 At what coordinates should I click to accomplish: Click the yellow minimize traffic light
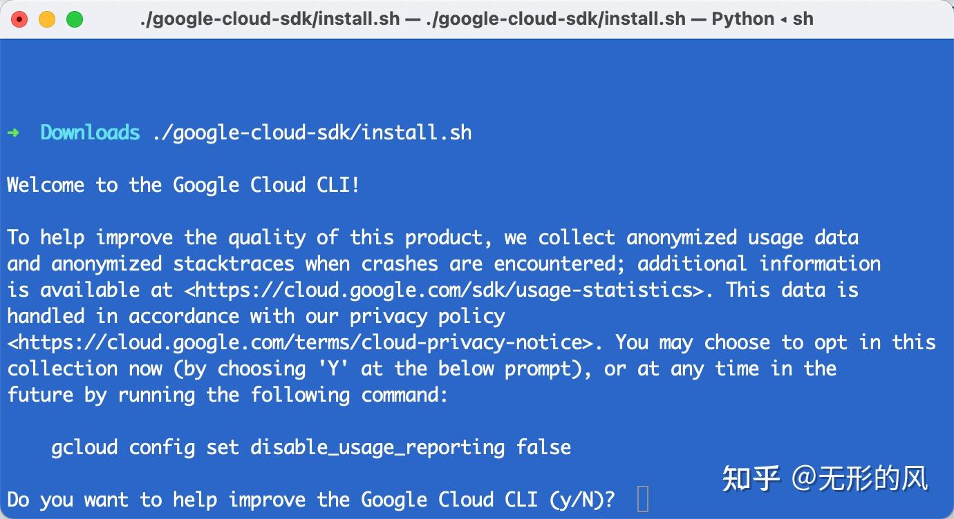(x=46, y=19)
